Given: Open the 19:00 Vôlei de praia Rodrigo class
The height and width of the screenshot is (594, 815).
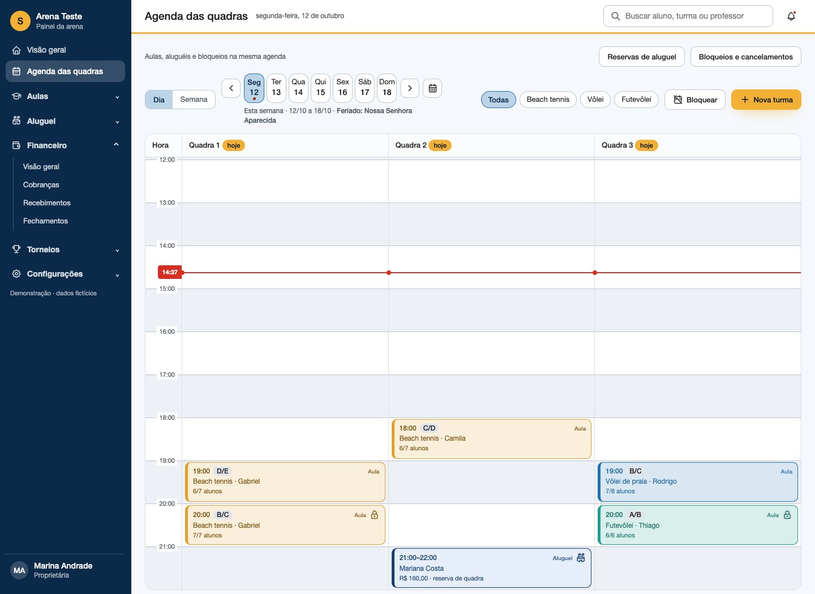Looking at the screenshot, I should click(698, 482).
